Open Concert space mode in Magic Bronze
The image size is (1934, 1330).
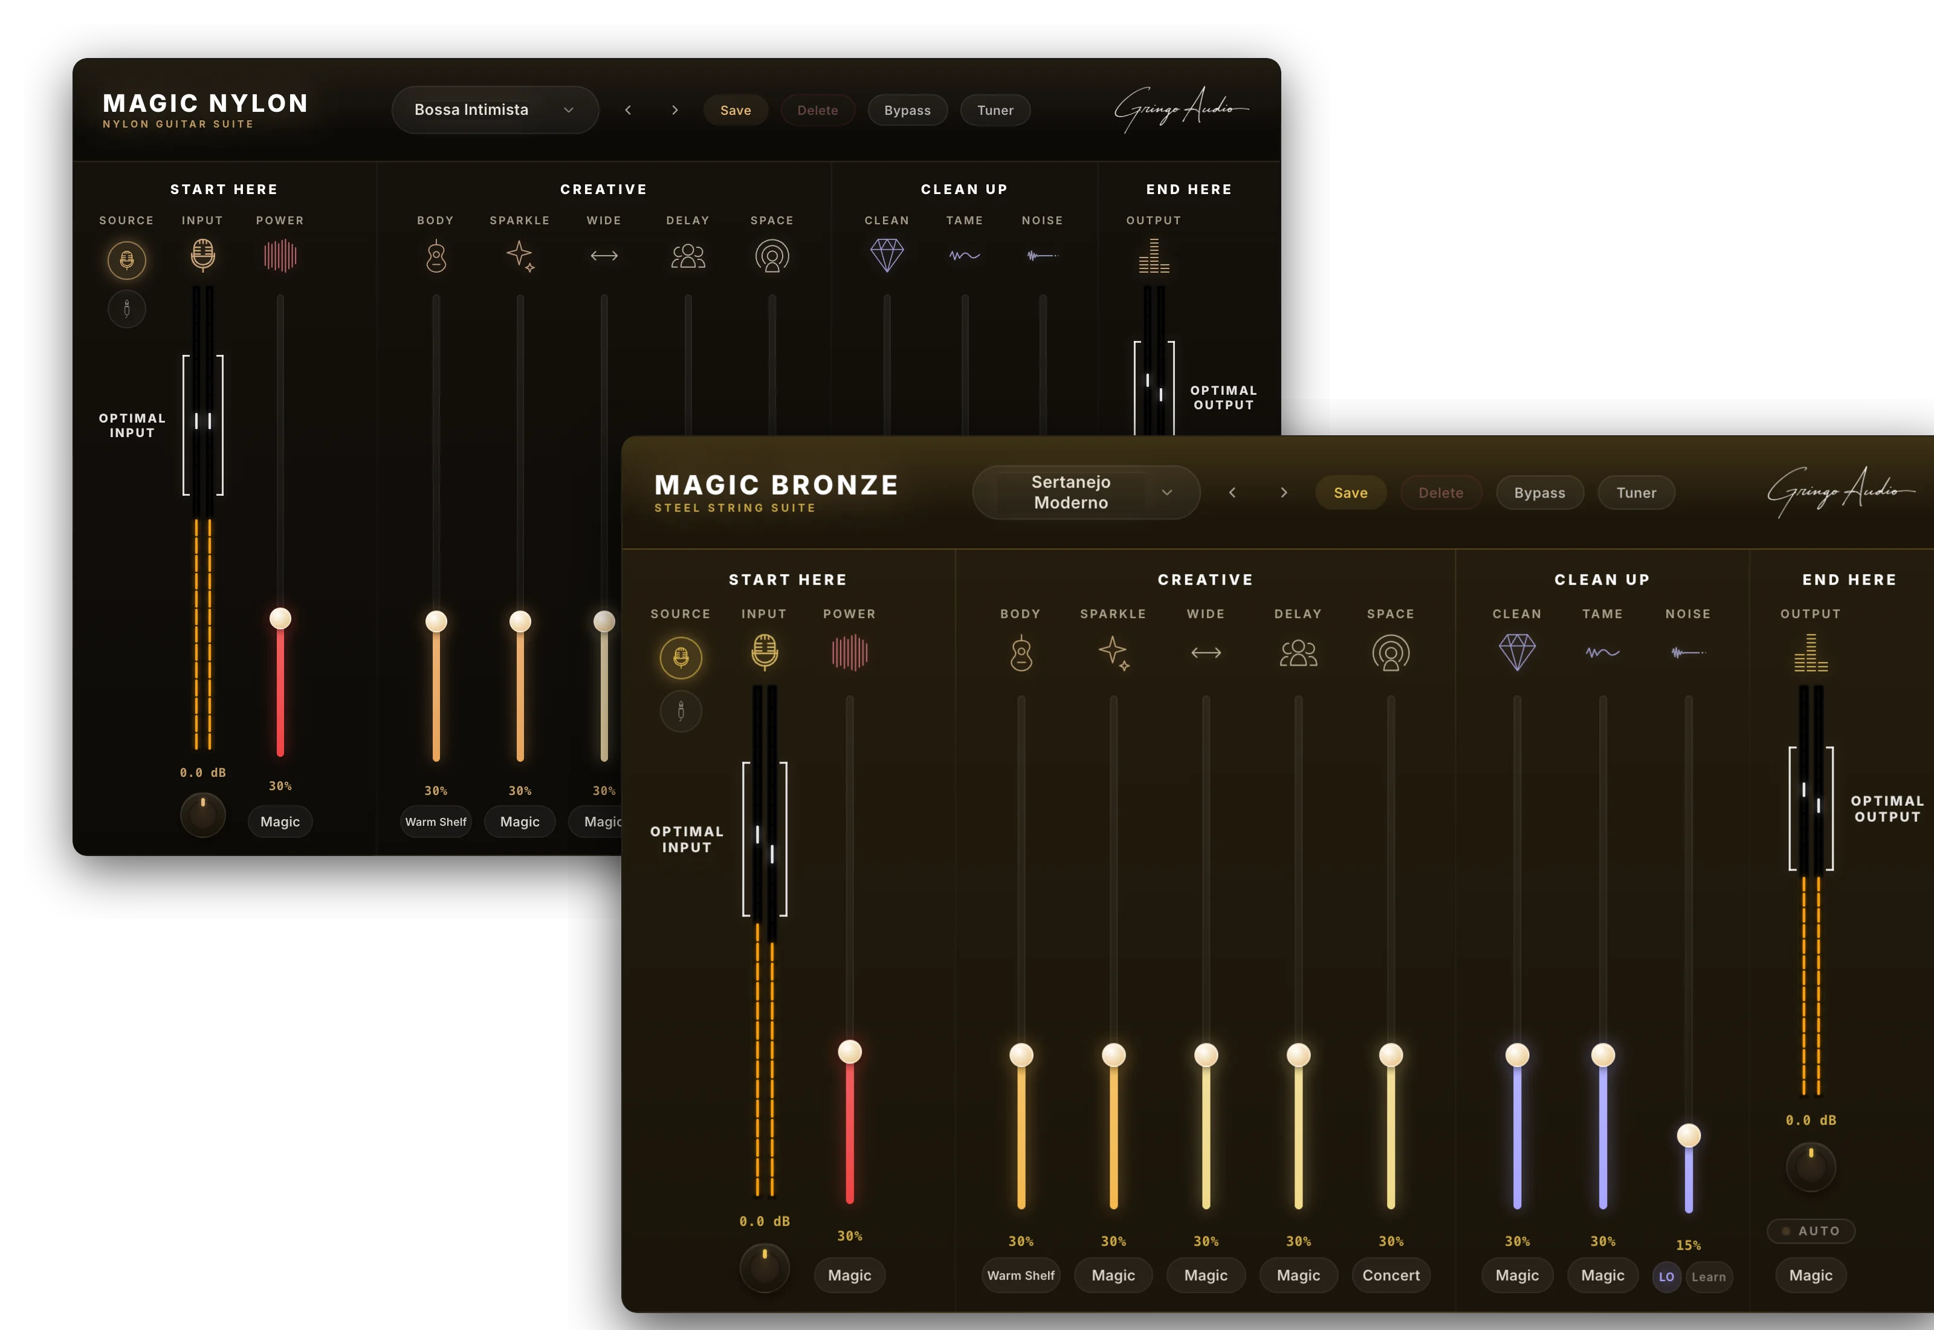1391,1275
